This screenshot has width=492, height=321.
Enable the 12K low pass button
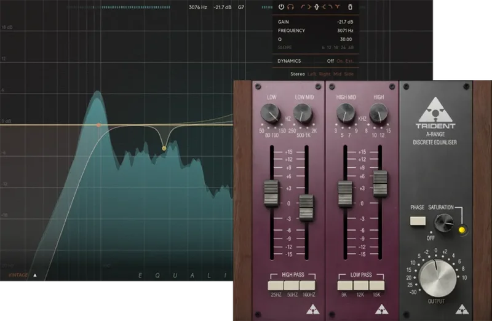click(361, 285)
